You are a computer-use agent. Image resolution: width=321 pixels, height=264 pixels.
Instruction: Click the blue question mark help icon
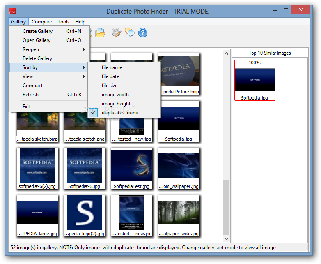click(143, 32)
